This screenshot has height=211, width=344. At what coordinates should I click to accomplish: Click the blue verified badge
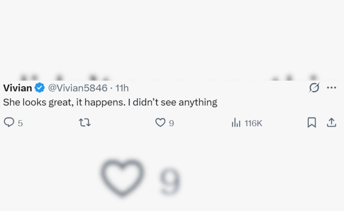(40, 88)
